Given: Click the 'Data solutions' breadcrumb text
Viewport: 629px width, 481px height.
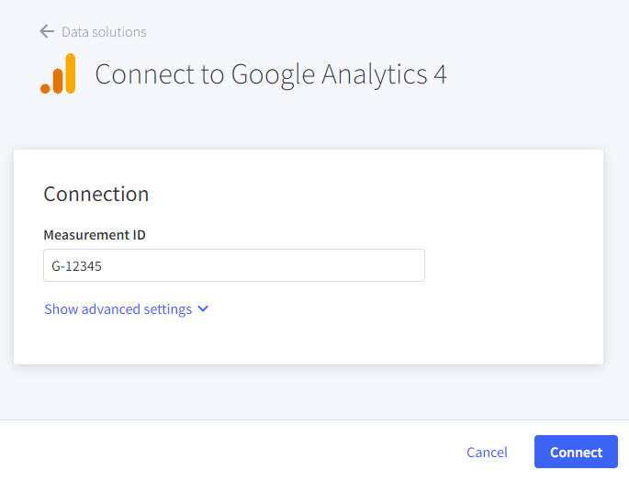Looking at the screenshot, I should [104, 31].
